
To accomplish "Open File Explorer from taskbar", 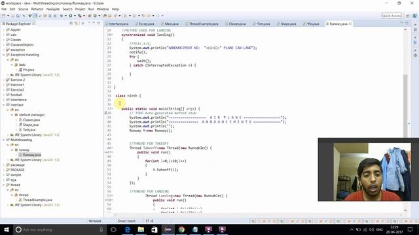I will tap(141, 229).
